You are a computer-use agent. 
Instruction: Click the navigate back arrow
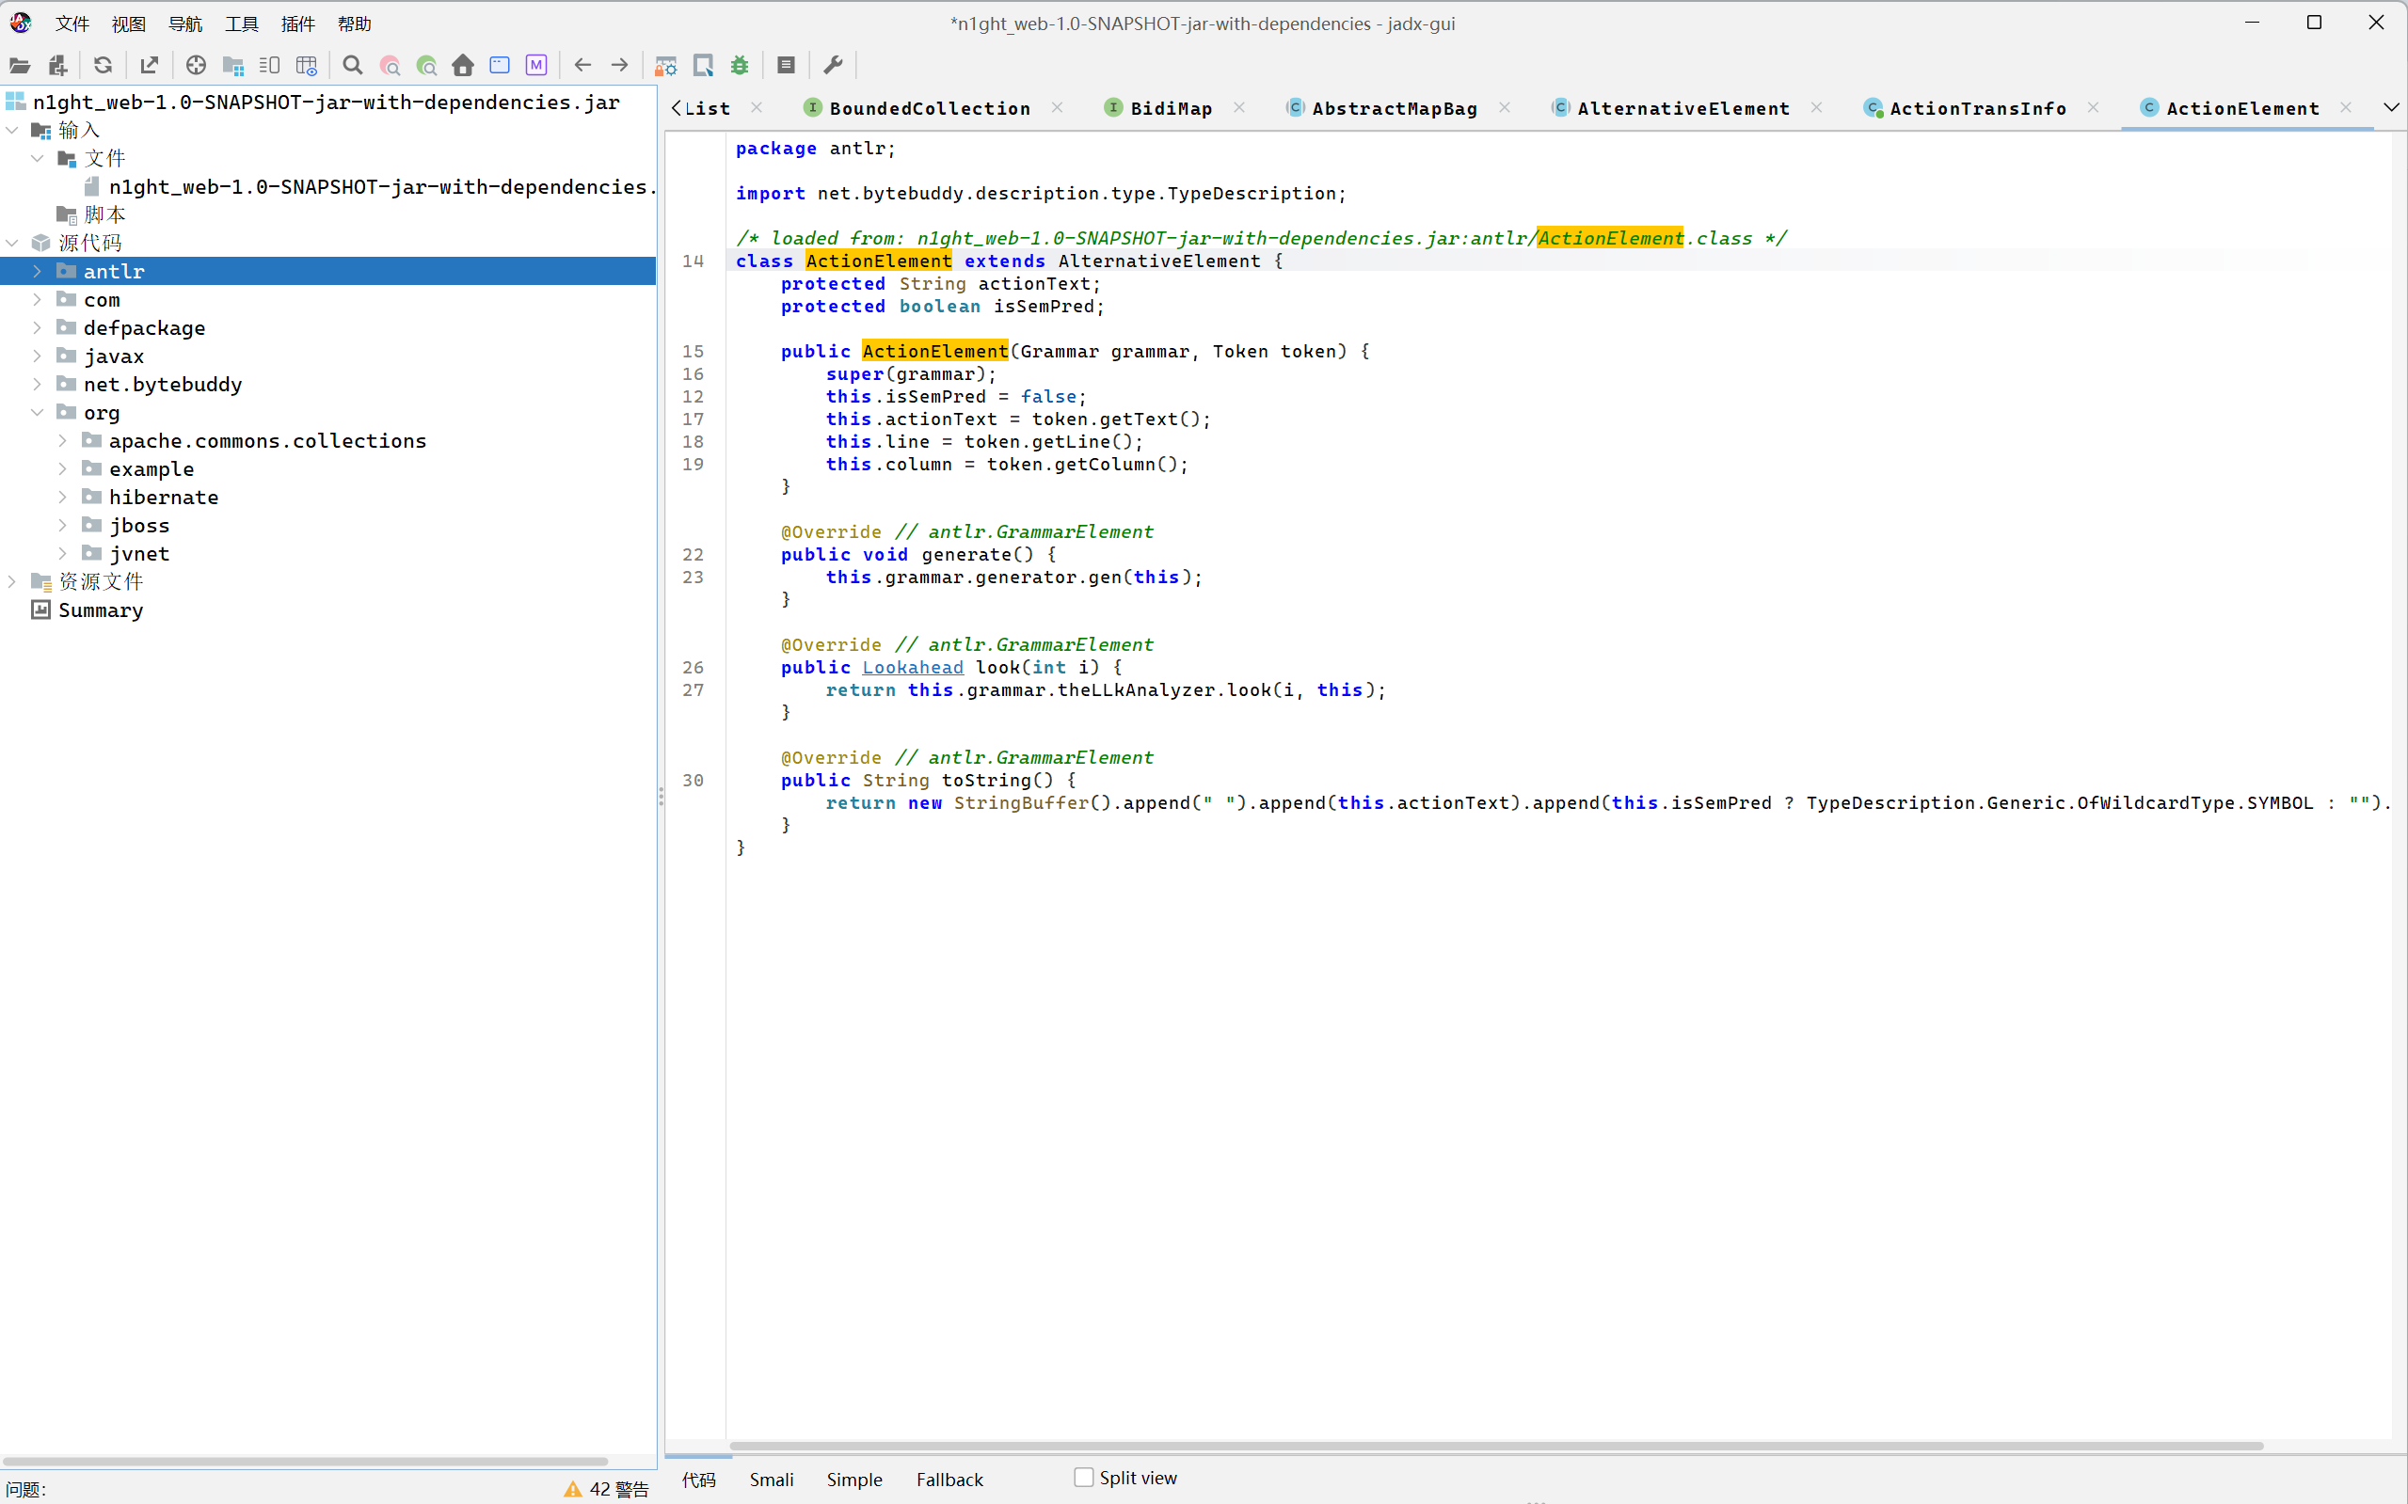pyautogui.click(x=583, y=66)
